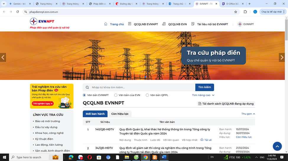Bookmark this page with star icon
288x161 pixels.
coord(236,12)
